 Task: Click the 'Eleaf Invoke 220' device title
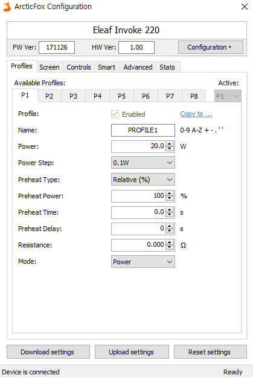pos(126,30)
